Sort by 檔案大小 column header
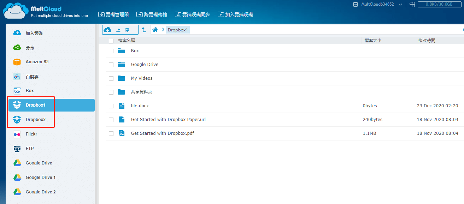The width and height of the screenshot is (464, 204). point(373,41)
